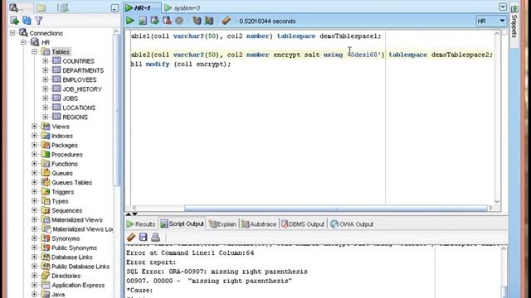This screenshot has width=531, height=298.
Task: Select the DEPARTMENTS table
Action: coord(83,70)
